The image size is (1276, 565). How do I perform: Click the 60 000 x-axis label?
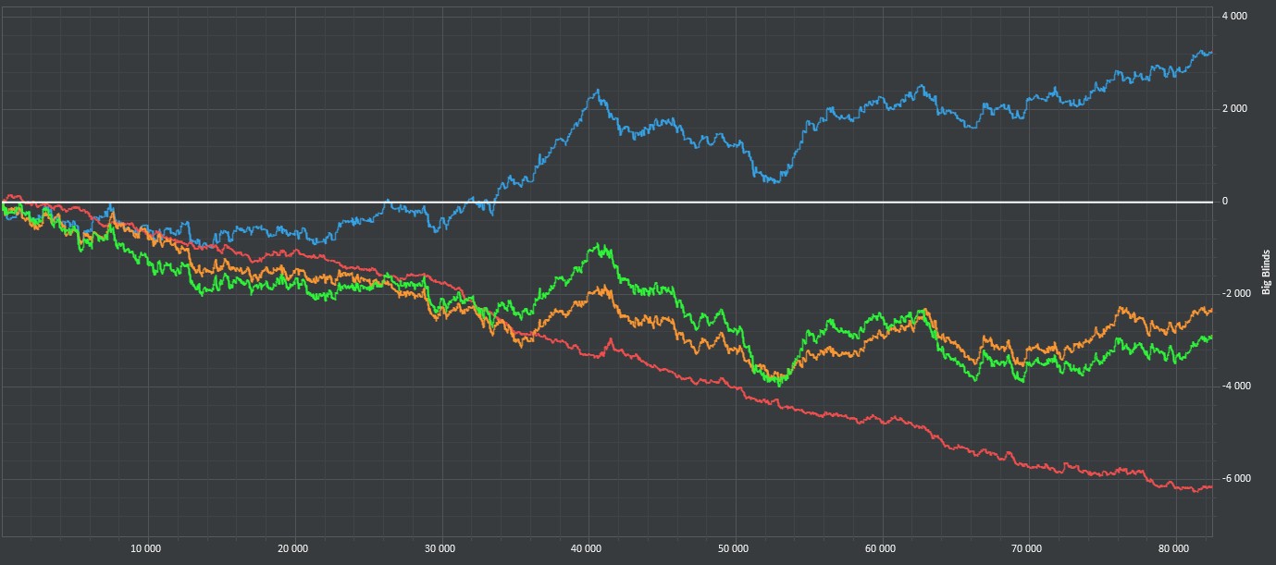click(x=881, y=547)
